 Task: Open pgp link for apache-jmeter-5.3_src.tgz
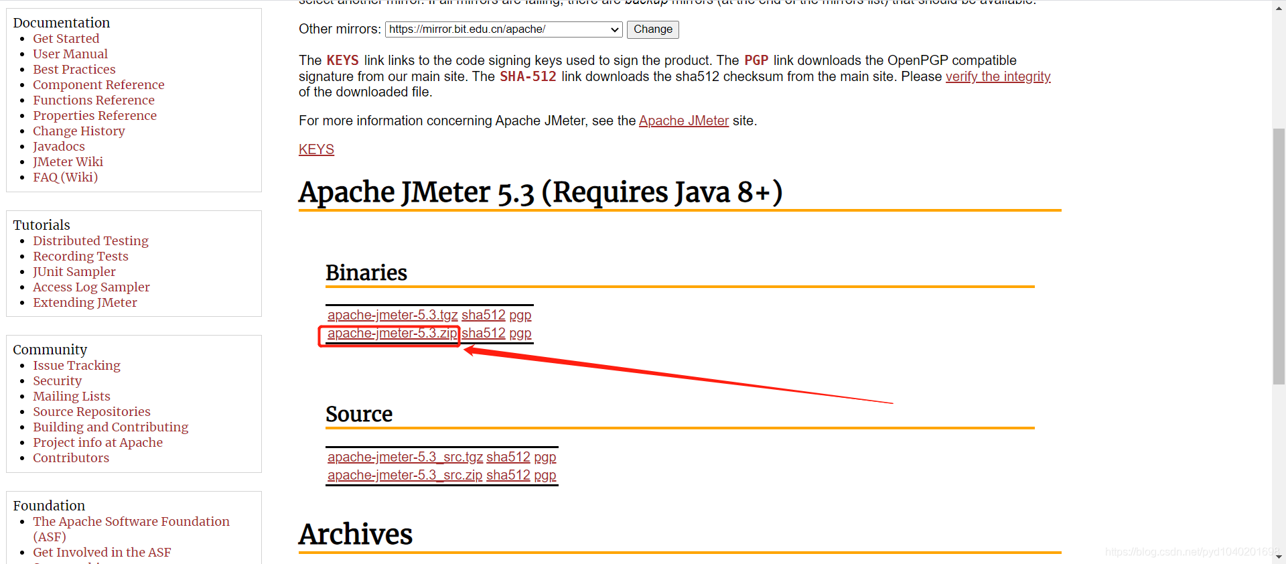(x=545, y=457)
